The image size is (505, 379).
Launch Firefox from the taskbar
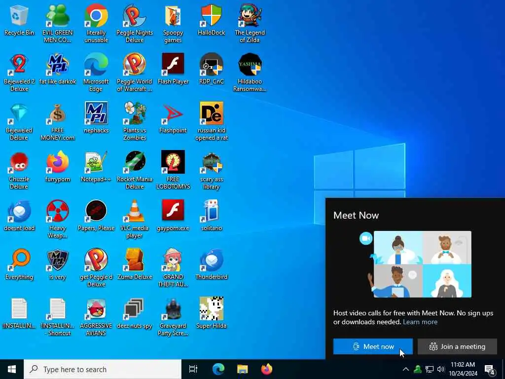[x=267, y=369]
